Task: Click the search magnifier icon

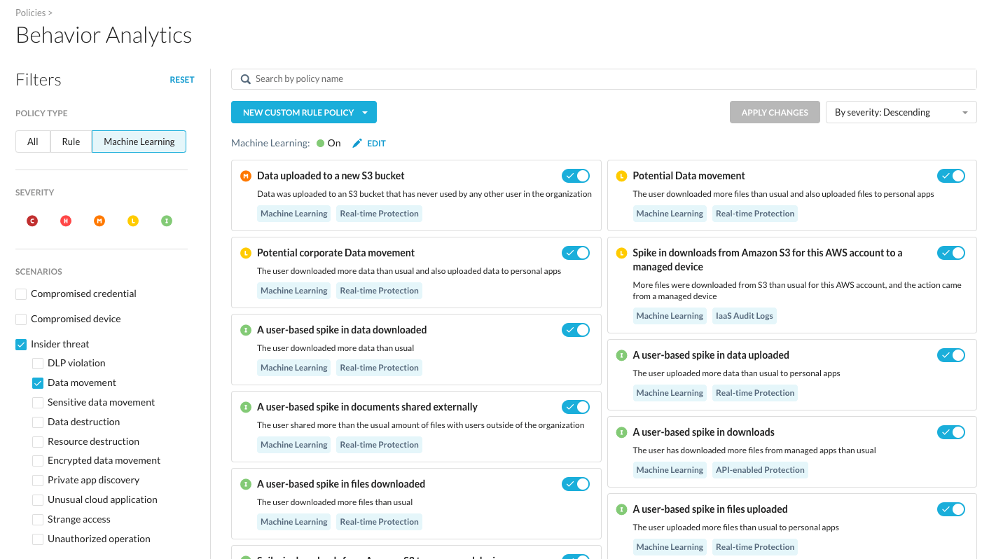Action: point(245,78)
